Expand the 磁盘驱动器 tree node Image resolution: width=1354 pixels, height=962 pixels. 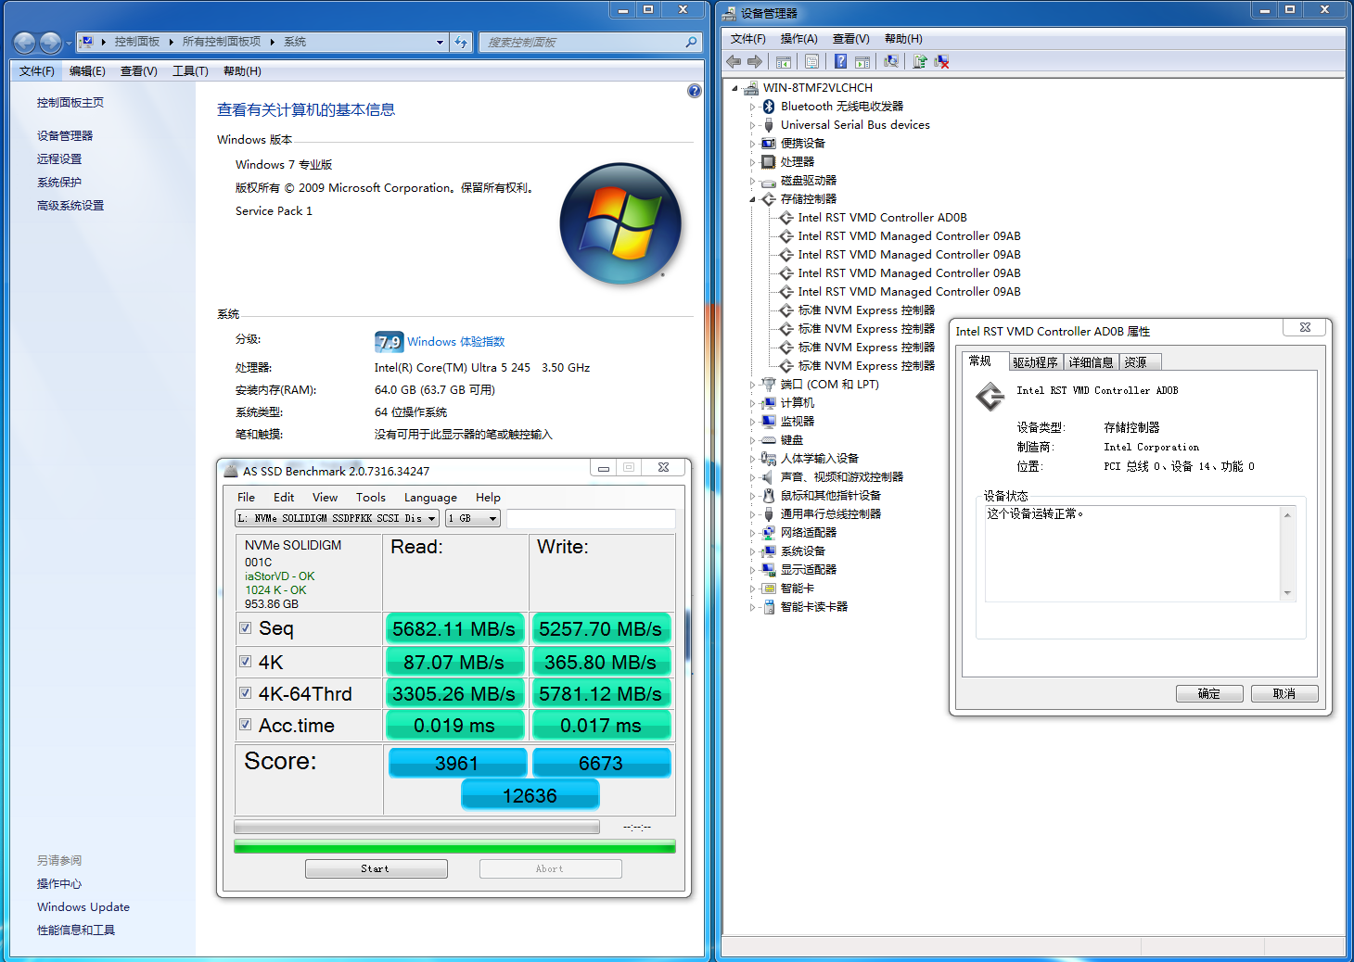click(x=752, y=181)
